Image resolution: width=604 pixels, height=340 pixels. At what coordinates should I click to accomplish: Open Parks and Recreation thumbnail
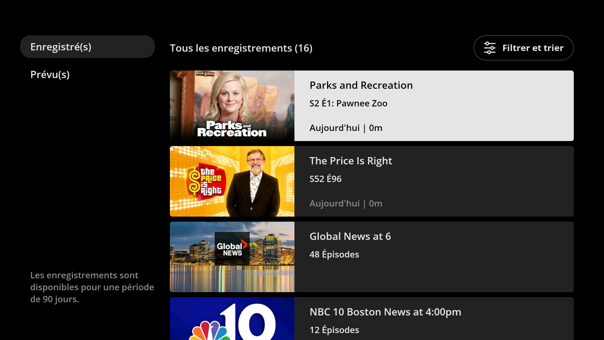coord(232,101)
